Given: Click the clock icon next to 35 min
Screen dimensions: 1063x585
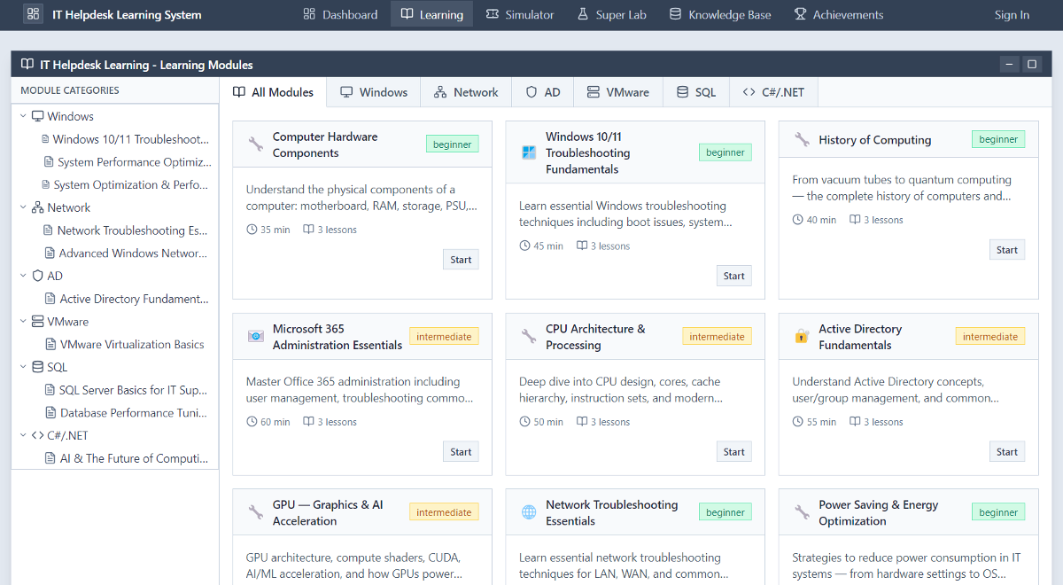Looking at the screenshot, I should pos(252,230).
